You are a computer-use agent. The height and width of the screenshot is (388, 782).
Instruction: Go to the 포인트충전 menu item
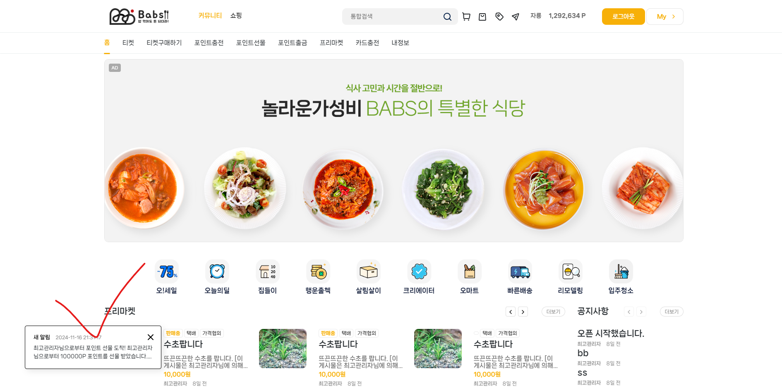(209, 43)
